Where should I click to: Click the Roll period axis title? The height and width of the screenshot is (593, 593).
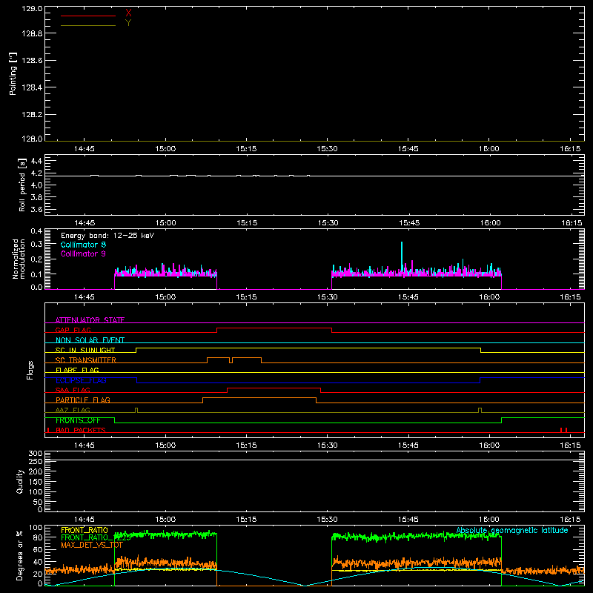(x=22, y=185)
